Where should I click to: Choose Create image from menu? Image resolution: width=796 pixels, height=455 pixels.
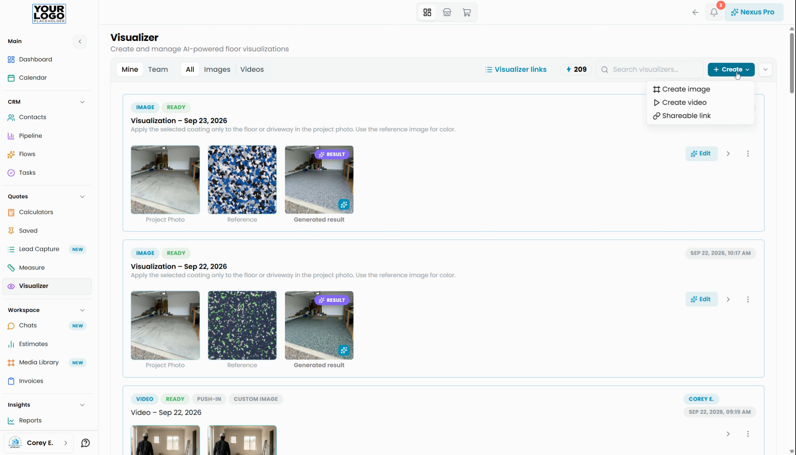click(x=700, y=89)
